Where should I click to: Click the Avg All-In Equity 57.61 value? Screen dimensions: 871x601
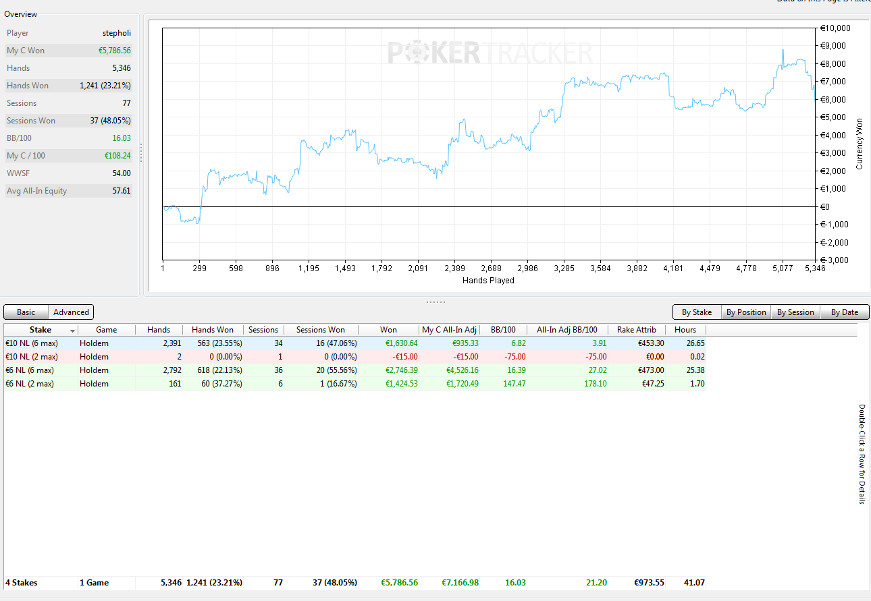point(122,191)
